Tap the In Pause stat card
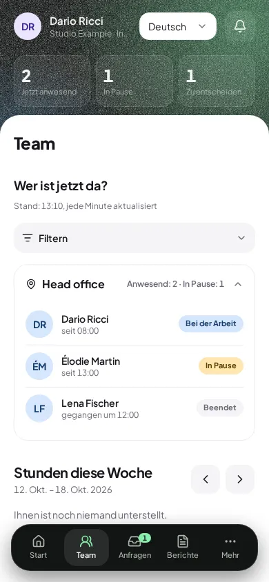The height and width of the screenshot is (582, 269). click(134, 81)
